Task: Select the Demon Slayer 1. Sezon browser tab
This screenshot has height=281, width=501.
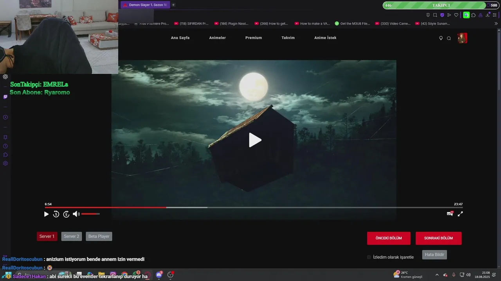Action: (145, 5)
